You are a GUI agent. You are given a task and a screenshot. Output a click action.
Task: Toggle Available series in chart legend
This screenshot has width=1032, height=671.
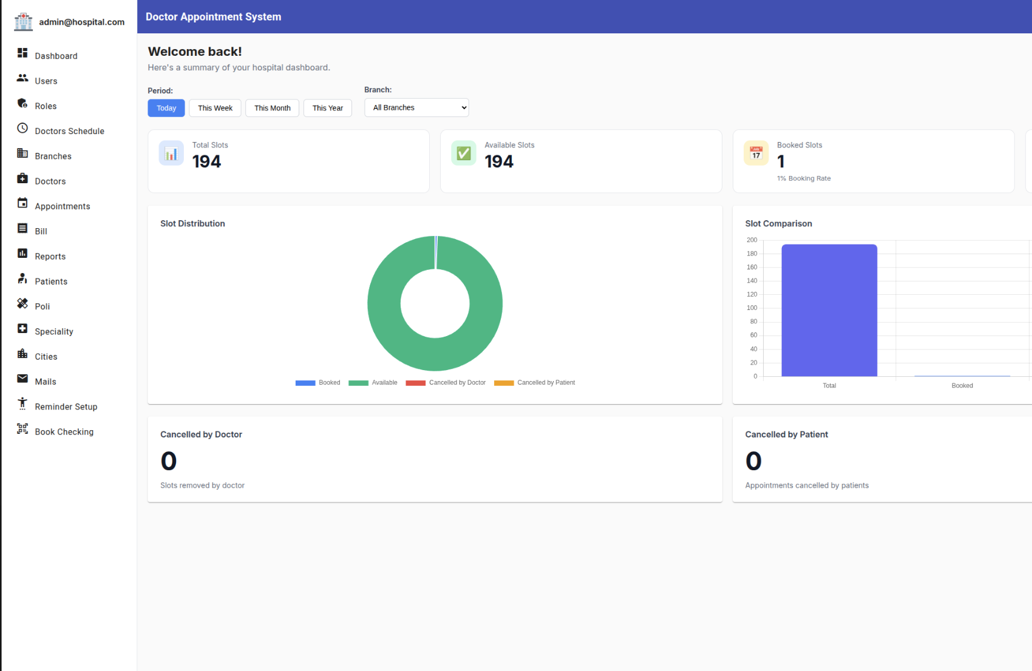point(373,383)
